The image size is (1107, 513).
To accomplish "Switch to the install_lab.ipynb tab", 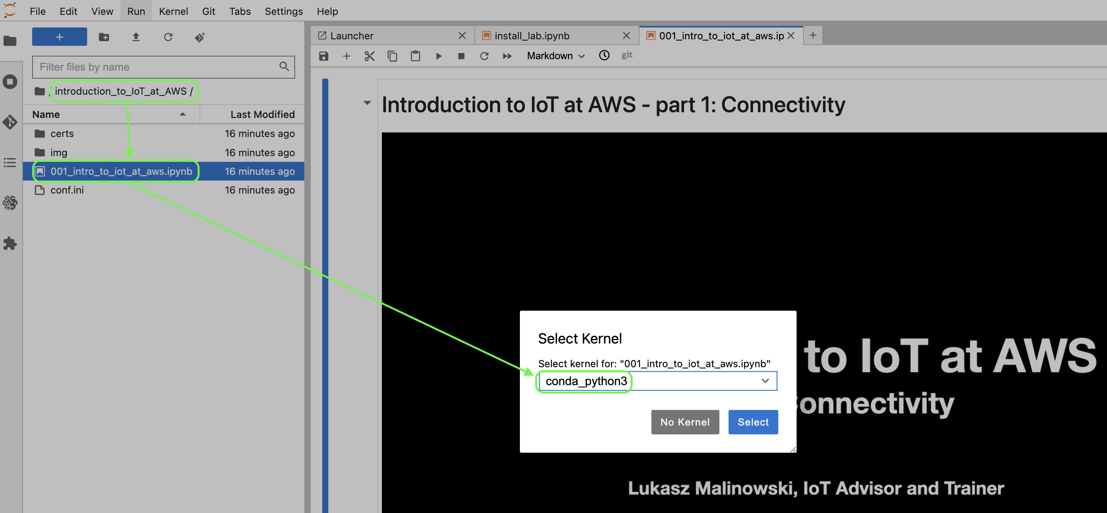I will click(557, 35).
